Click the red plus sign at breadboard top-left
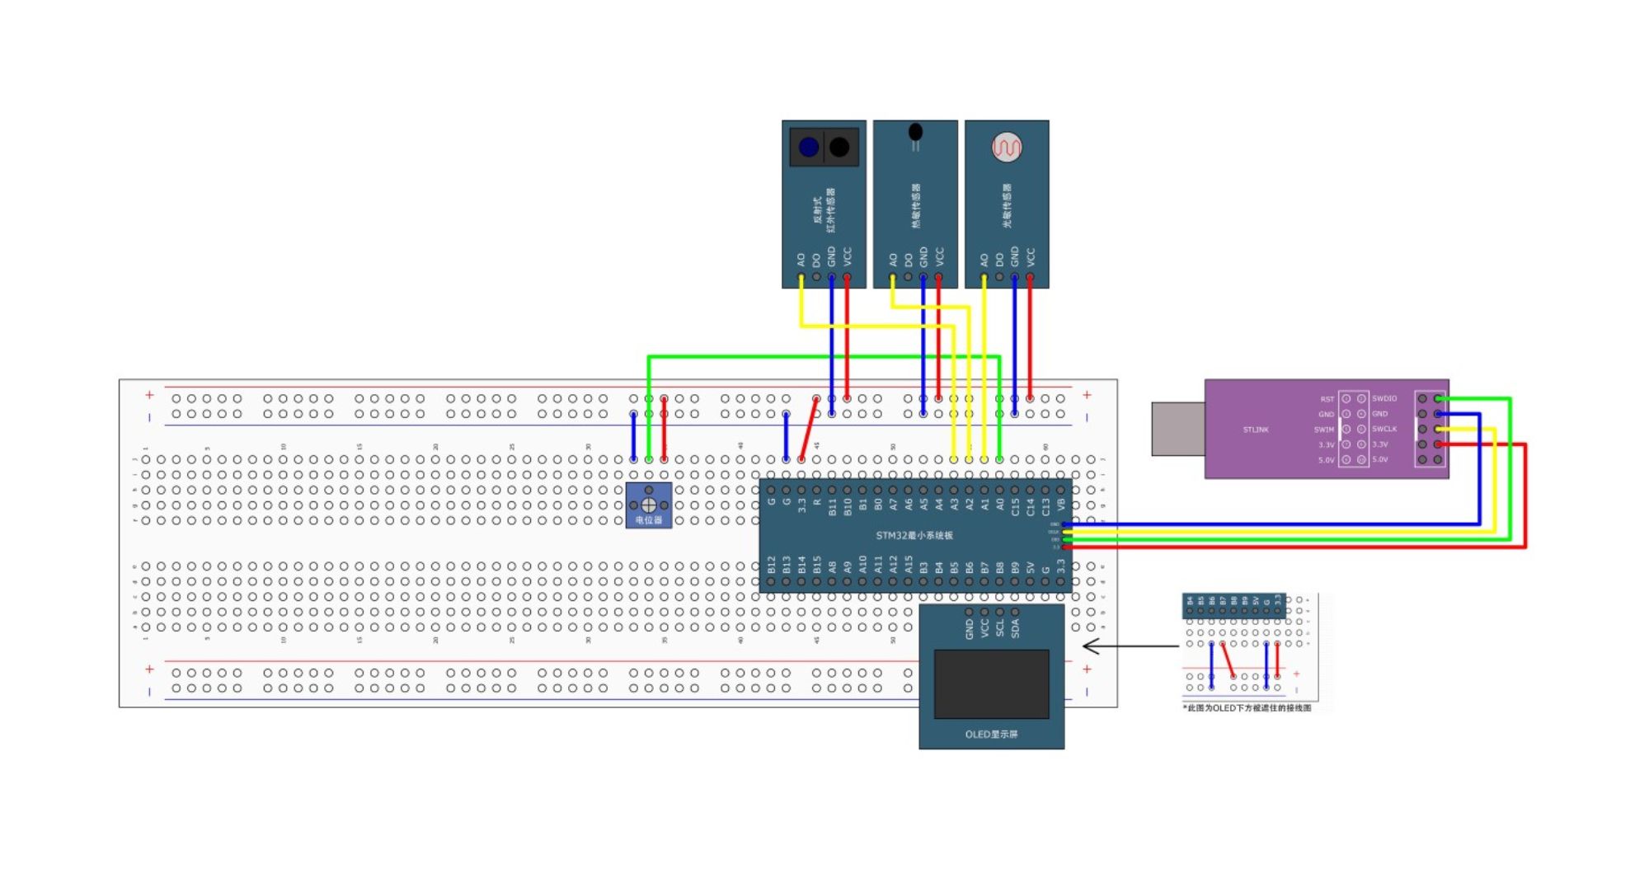Screen dimensions: 1649x869 (149, 395)
